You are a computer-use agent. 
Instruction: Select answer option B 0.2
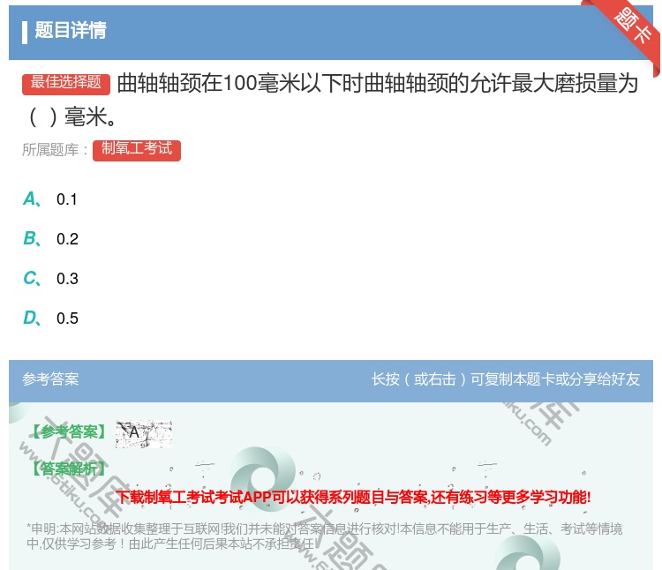coord(50,239)
